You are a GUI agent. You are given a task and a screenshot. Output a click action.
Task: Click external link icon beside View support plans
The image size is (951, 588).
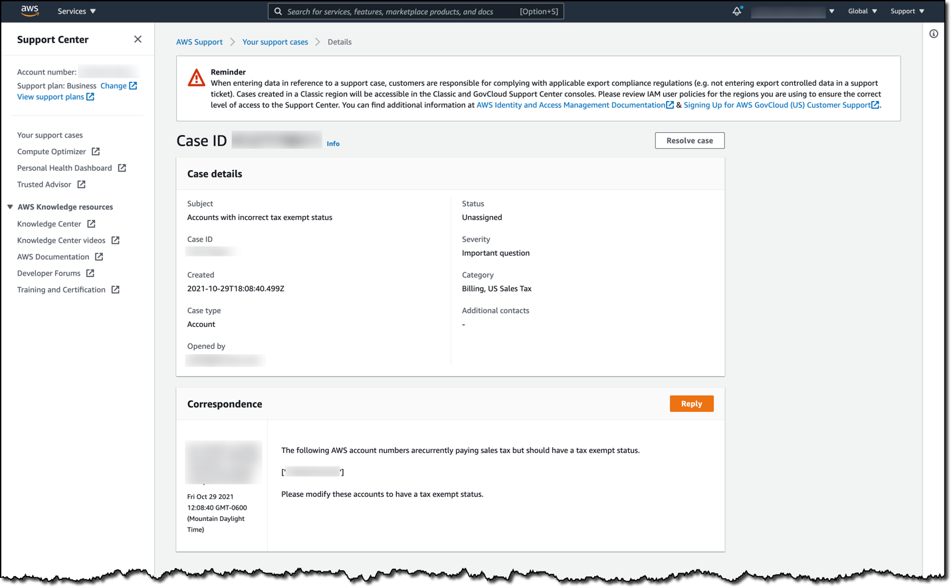[90, 97]
